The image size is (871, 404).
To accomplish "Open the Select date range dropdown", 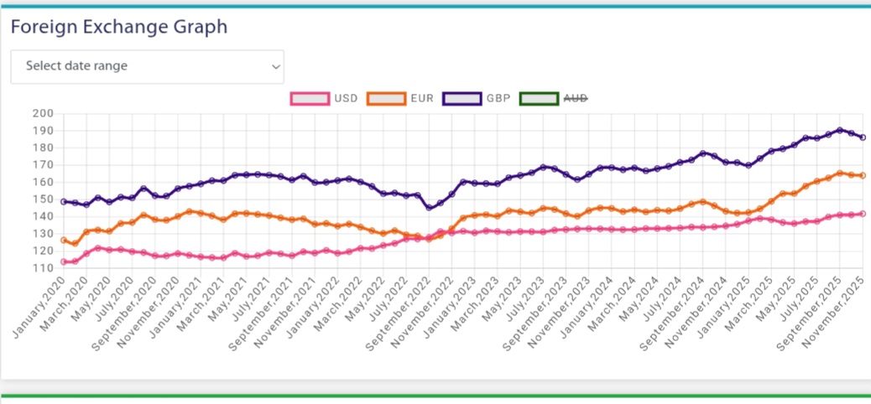I will pos(147,66).
